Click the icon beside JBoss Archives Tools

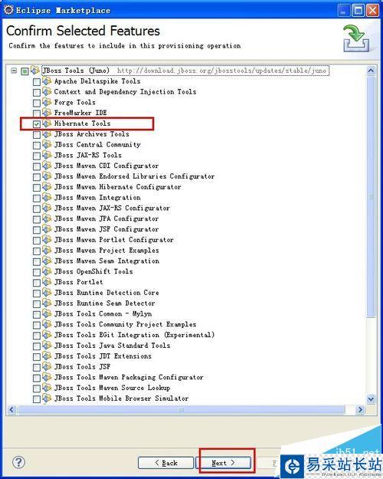pyautogui.click(x=47, y=134)
